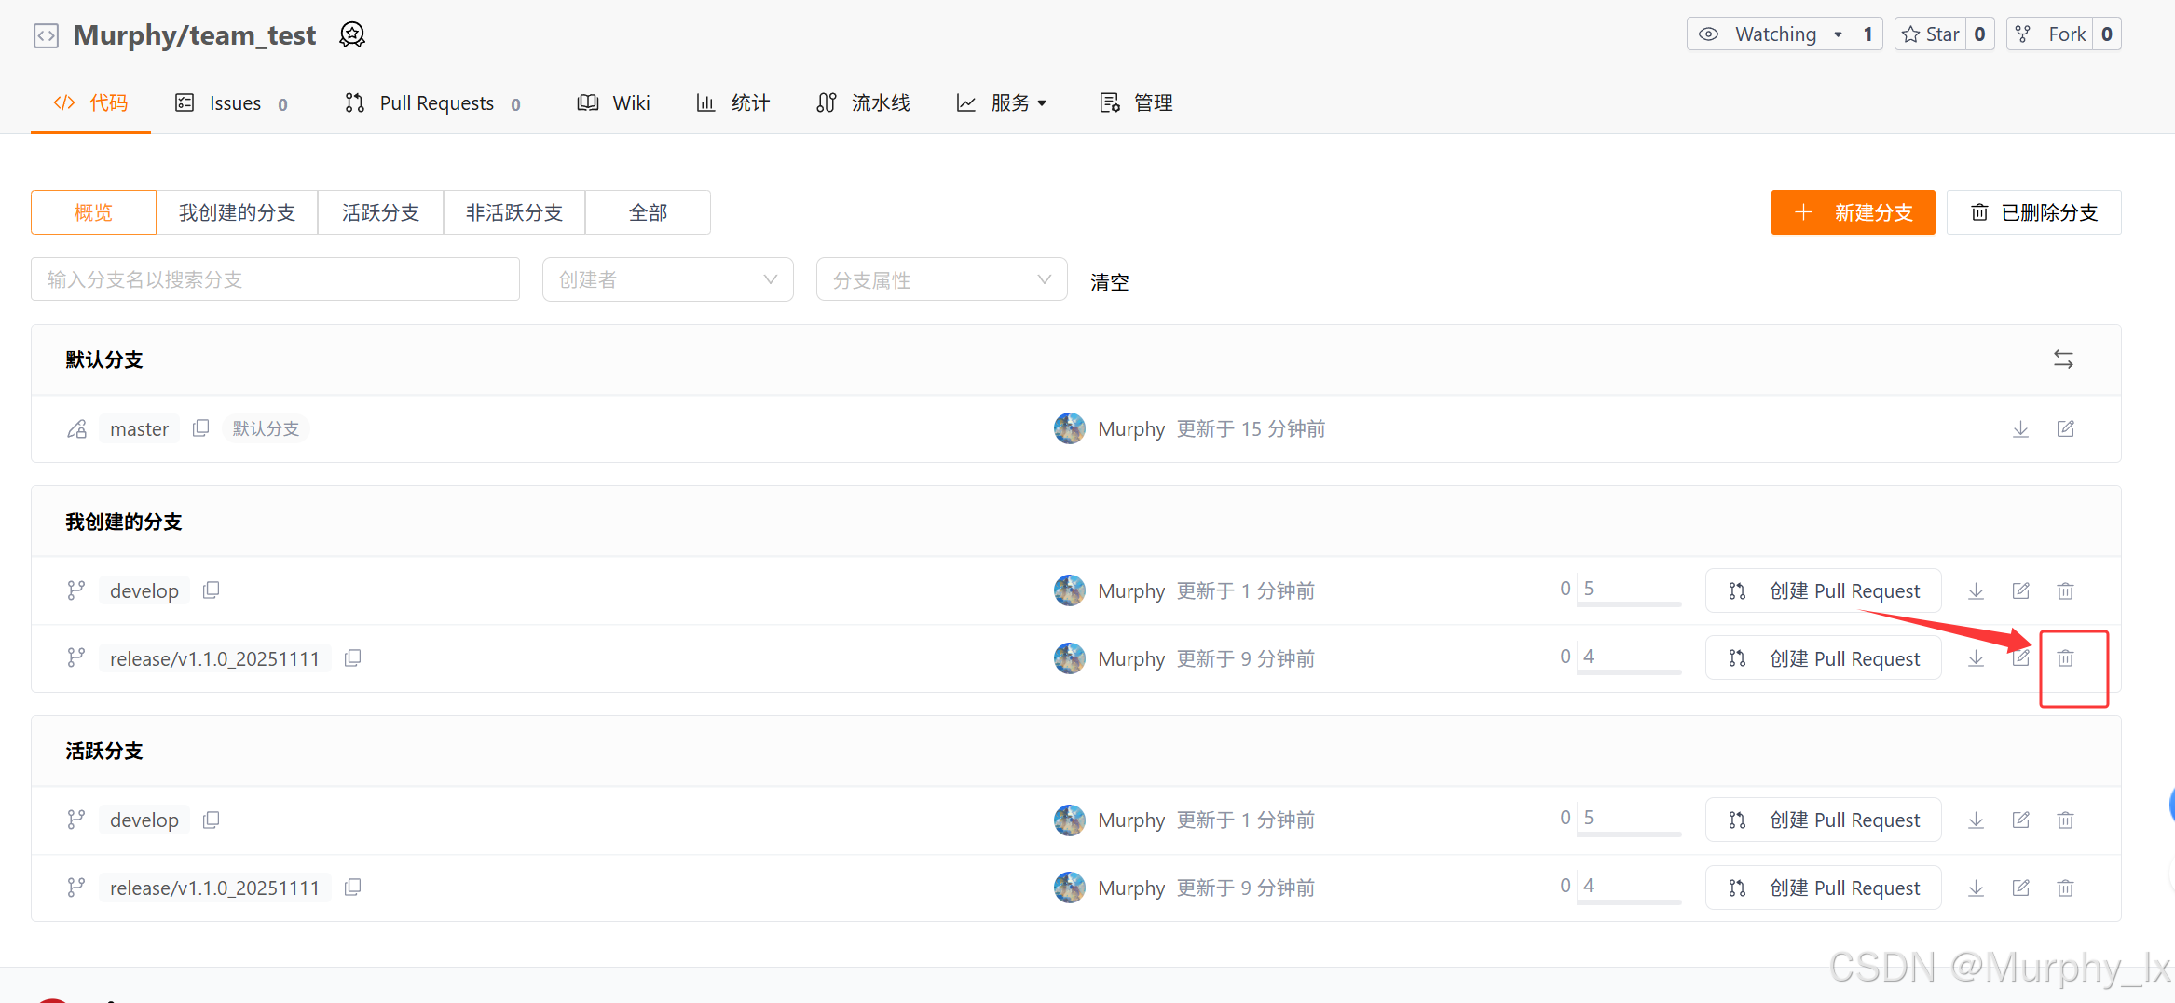2175x1003 pixels.
Task: Copy the master branch name
Action: click(x=200, y=428)
